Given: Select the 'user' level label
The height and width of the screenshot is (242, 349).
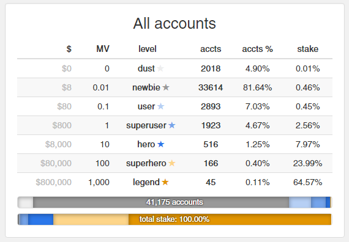Looking at the screenshot, I should (x=146, y=106).
